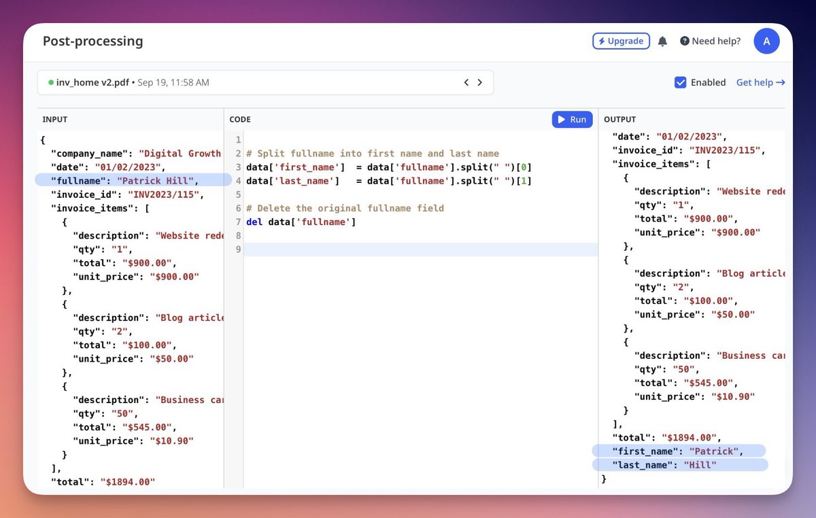Screen dimensions: 816x518
Task: Open the Need help? link
Action: [711, 41]
